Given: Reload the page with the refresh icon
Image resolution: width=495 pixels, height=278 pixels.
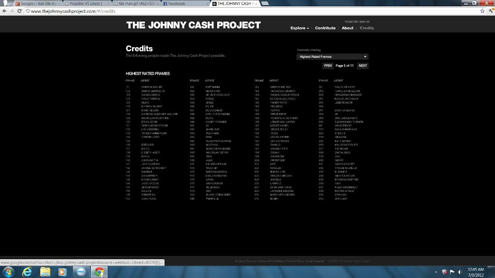Looking at the screenshot, I should click(19, 11).
